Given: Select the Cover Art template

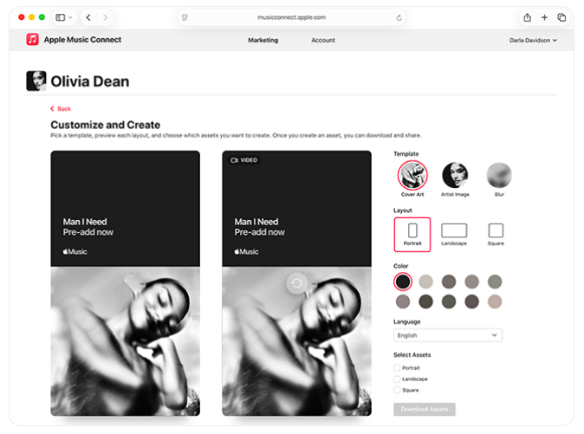Looking at the screenshot, I should point(412,176).
